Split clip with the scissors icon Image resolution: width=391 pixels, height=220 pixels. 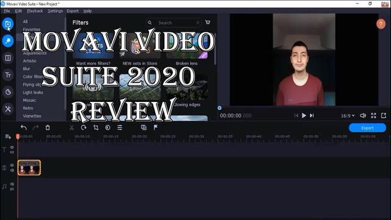(x=71, y=128)
